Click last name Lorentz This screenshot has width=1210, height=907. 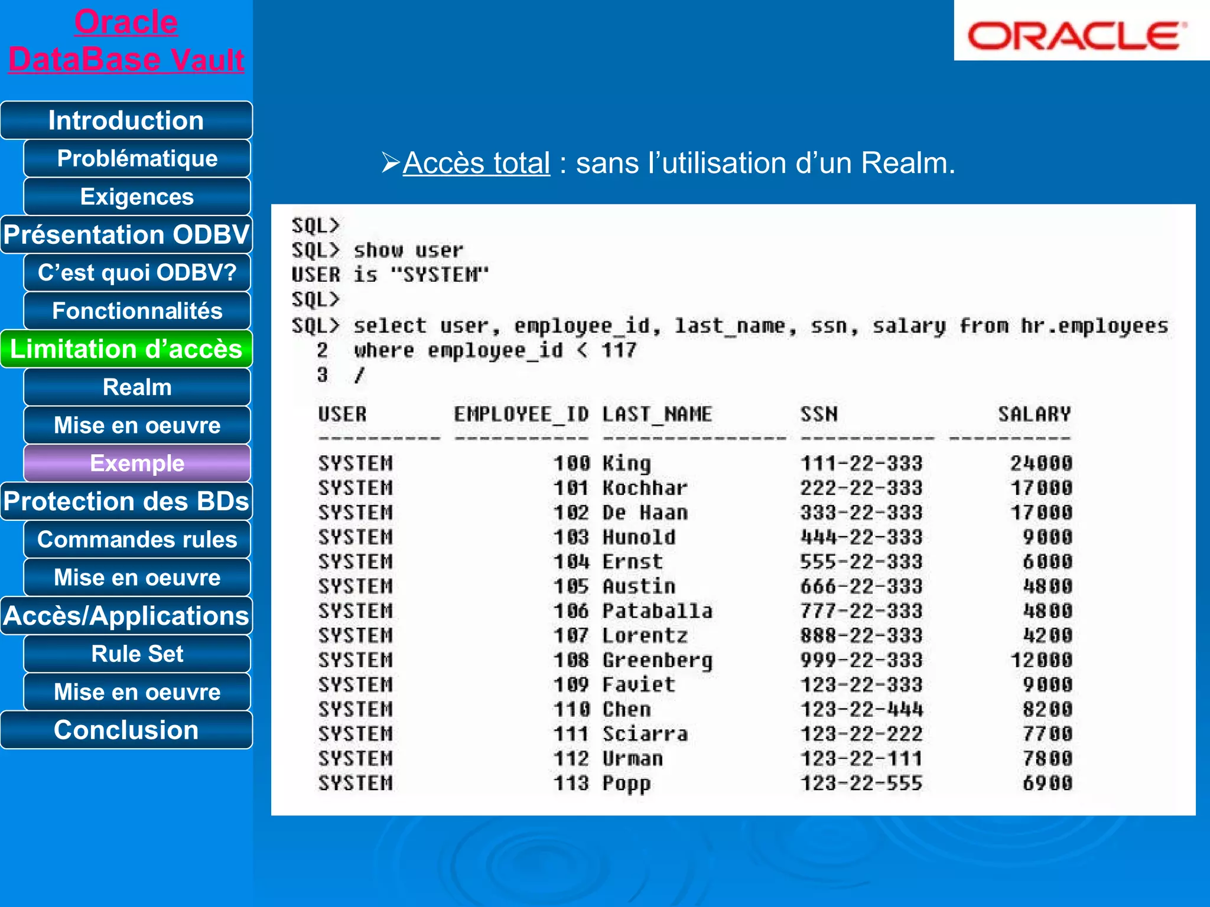click(x=645, y=635)
